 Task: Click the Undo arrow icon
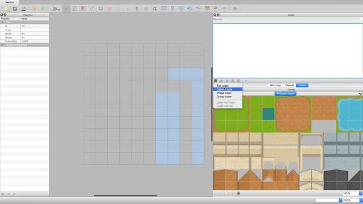click(x=34, y=9)
